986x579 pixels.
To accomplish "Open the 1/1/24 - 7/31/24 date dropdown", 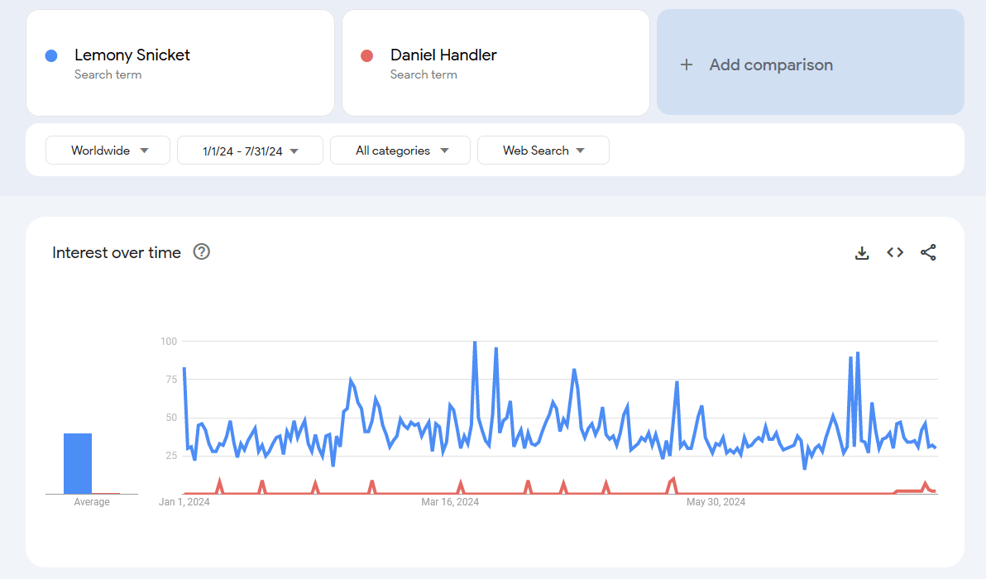I will tap(250, 151).
